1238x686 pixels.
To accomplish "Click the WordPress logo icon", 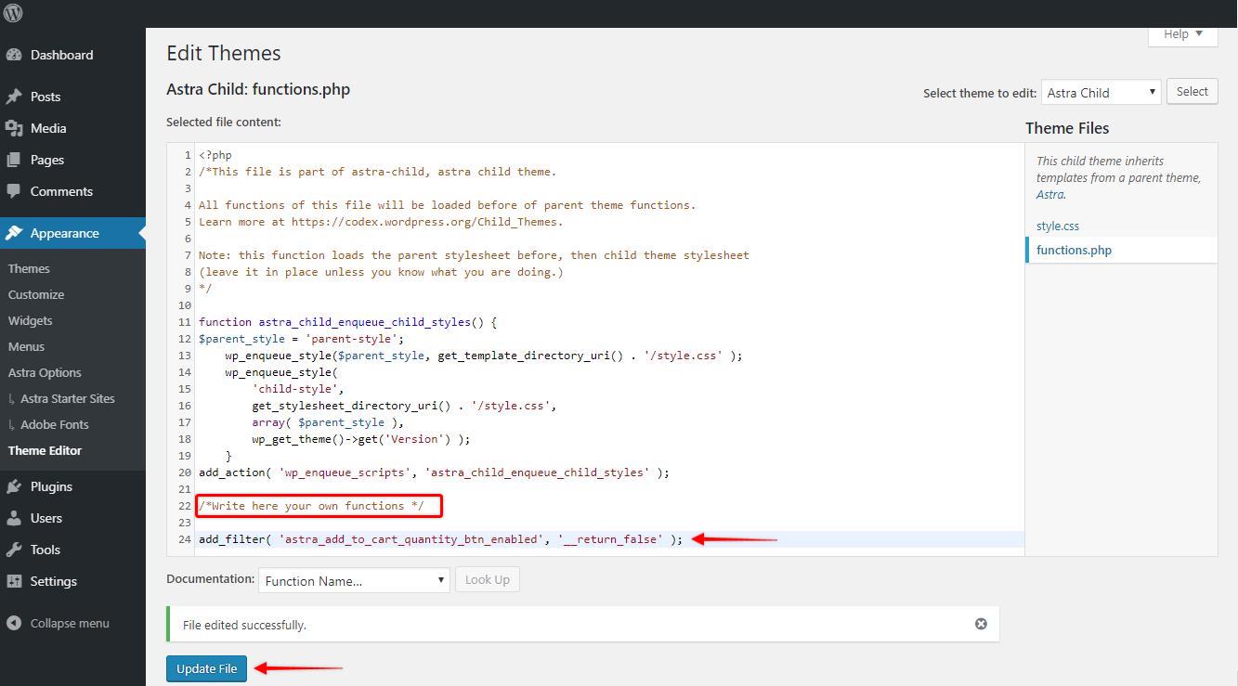I will (13, 13).
